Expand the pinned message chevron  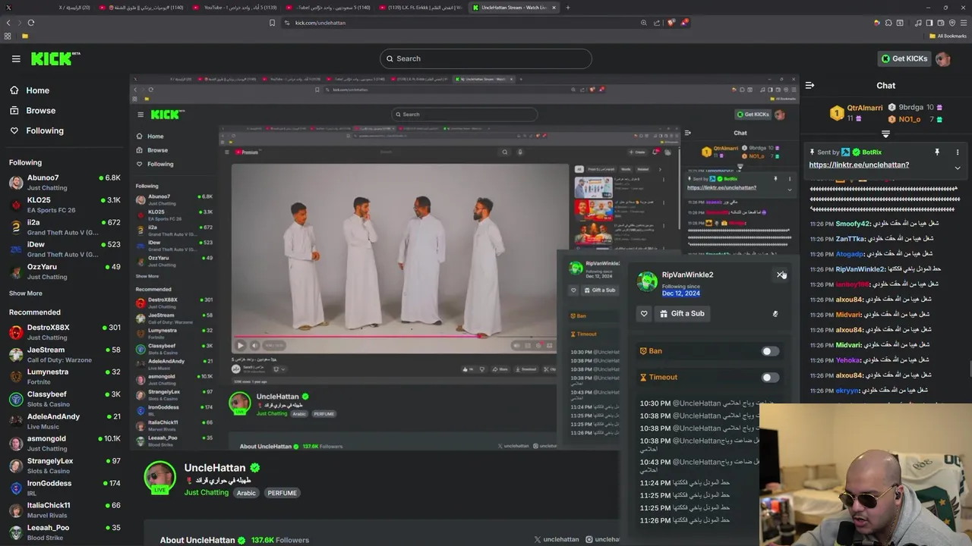pos(958,168)
